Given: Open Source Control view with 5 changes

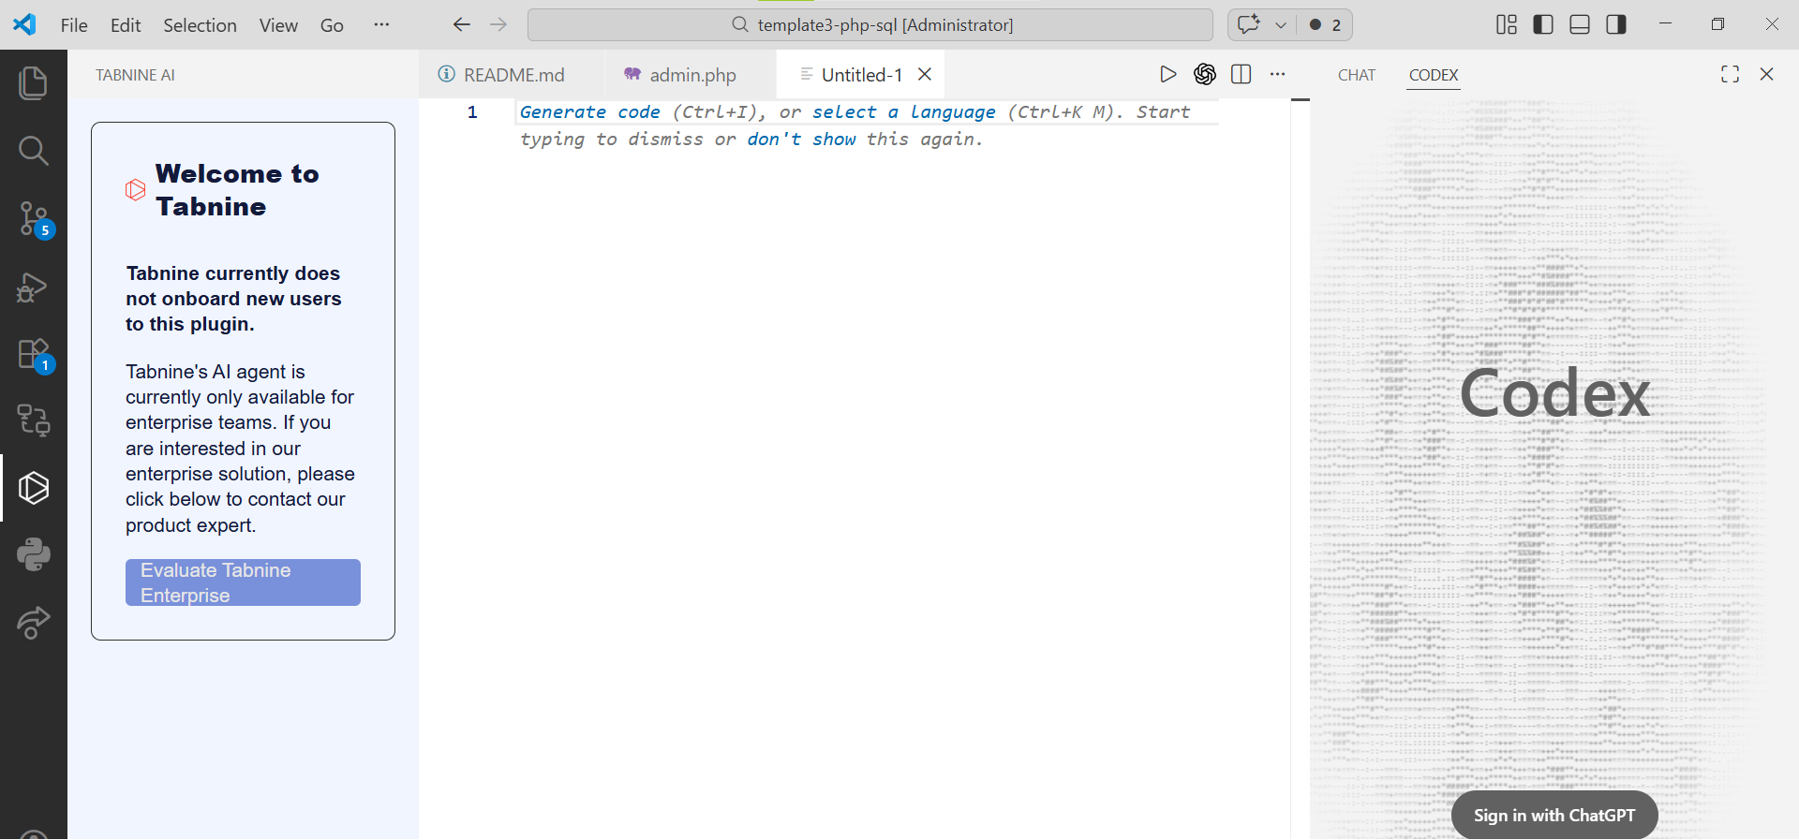Looking at the screenshot, I should point(34,219).
